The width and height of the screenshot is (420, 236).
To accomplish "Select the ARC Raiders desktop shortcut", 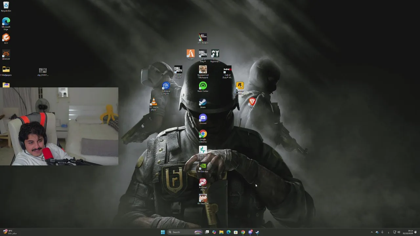I will [203, 39].
